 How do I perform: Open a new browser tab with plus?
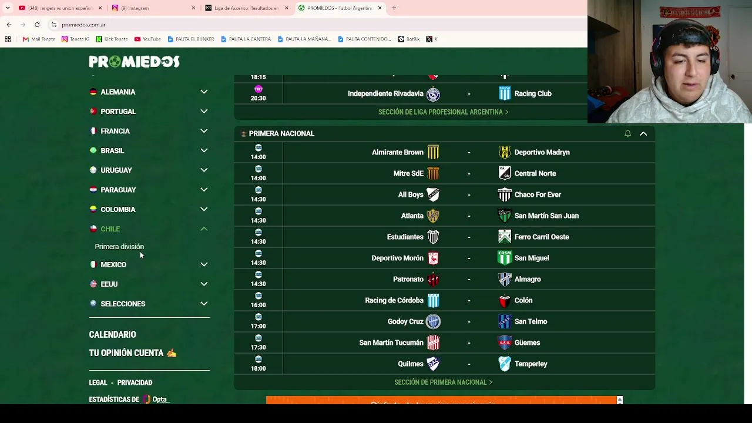(x=394, y=8)
